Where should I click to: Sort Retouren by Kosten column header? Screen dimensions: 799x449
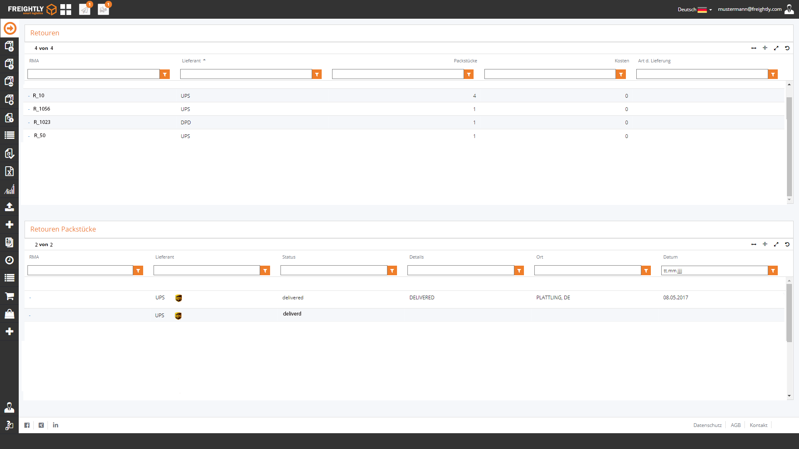[622, 61]
